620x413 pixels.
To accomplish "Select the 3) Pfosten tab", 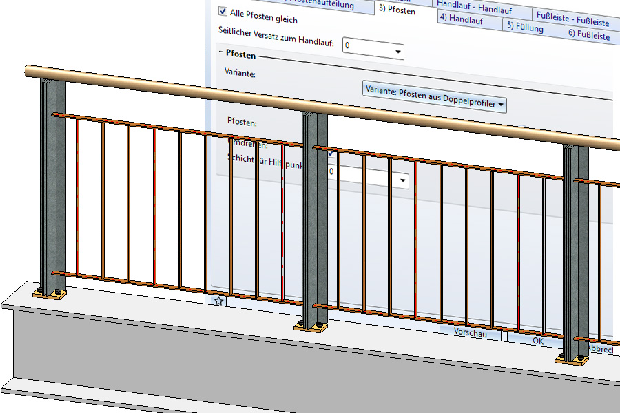I will [x=396, y=10].
